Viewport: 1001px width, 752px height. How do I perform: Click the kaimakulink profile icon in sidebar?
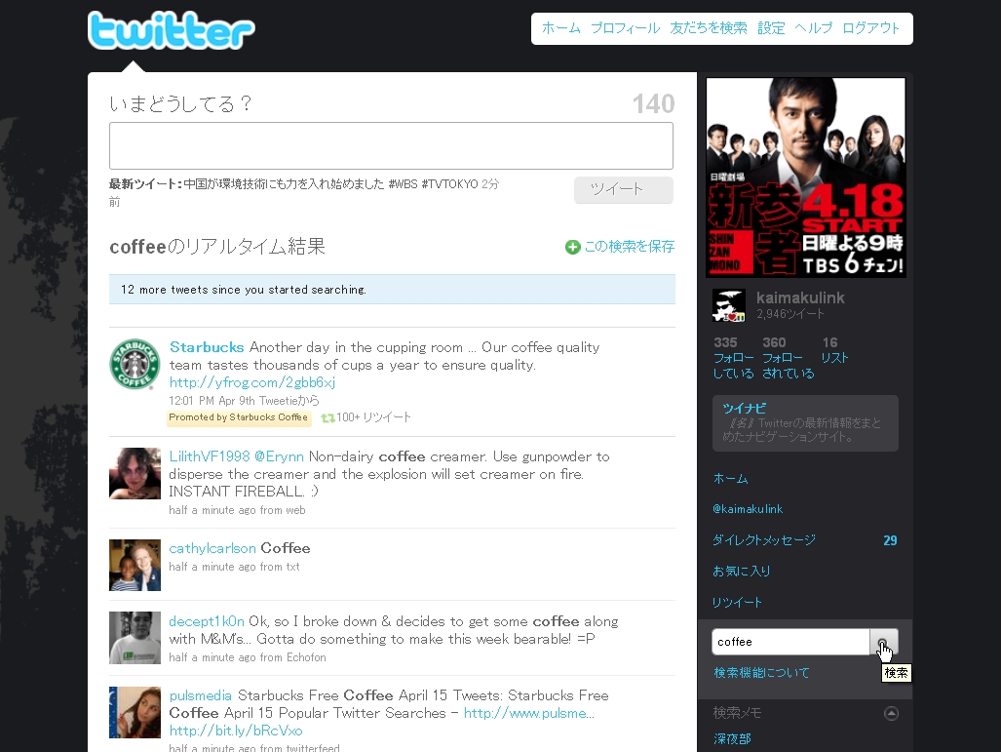[729, 305]
